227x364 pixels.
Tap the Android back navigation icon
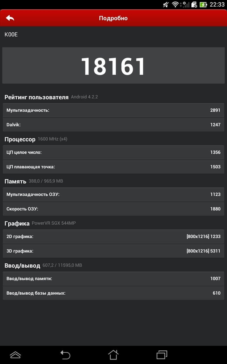(65, 355)
